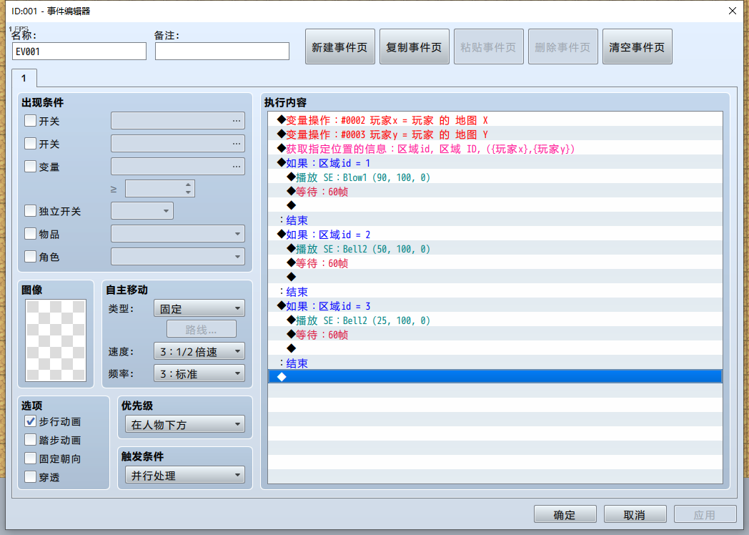749x535 pixels.
Task: Open the 物品 selection dropdown
Action: 178,234
